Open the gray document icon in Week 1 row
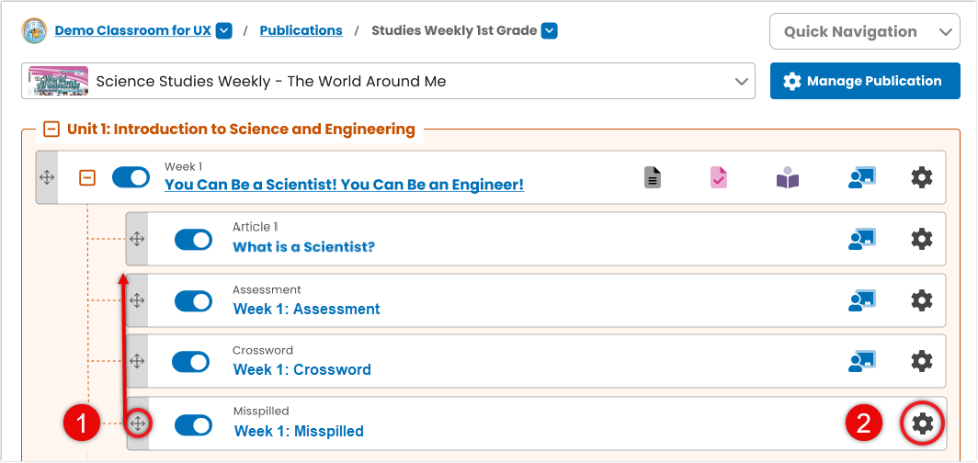This screenshot has height=463, width=978. point(653,177)
